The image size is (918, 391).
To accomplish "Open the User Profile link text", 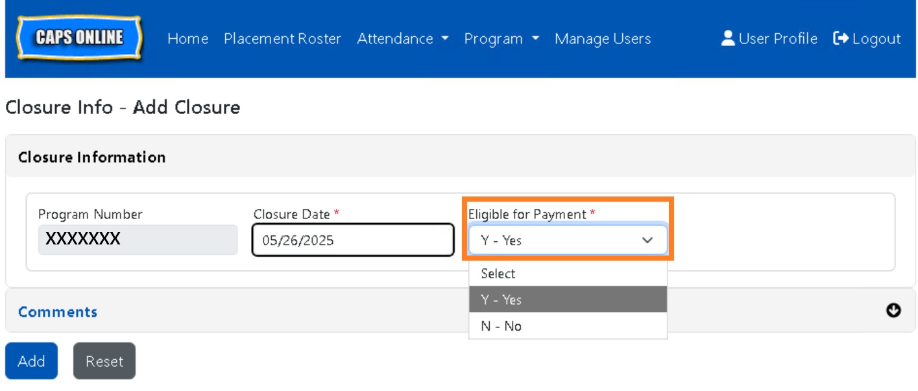I will point(777,39).
